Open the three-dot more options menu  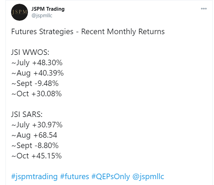coord(204,9)
